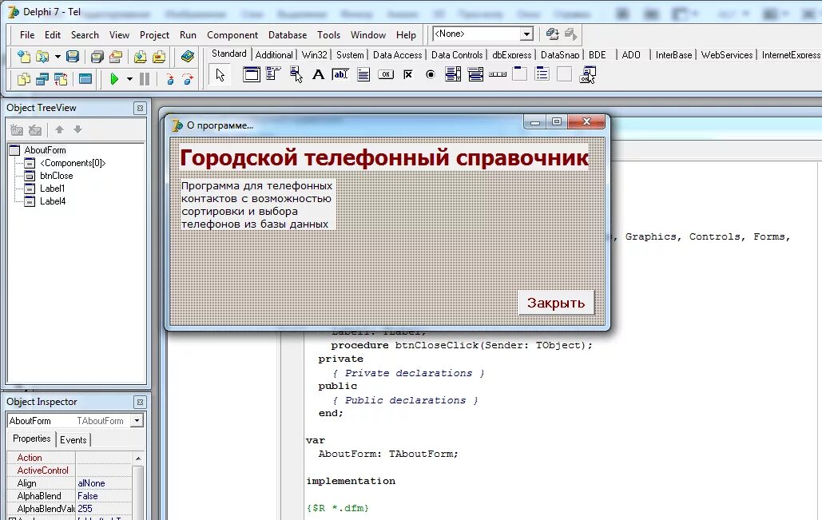Open the Database menu

tap(288, 34)
